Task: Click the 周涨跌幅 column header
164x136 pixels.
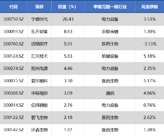Action: coord(150,7)
